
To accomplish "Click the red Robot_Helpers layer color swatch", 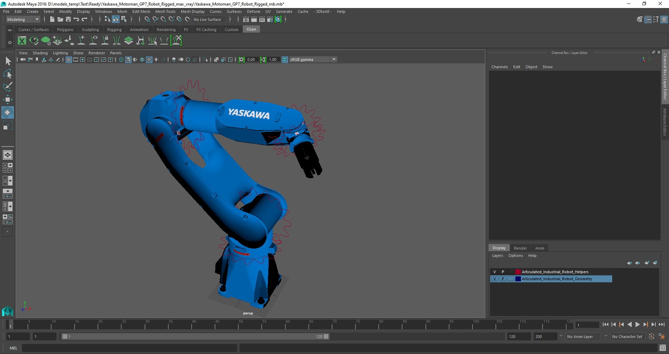I will tap(518, 272).
